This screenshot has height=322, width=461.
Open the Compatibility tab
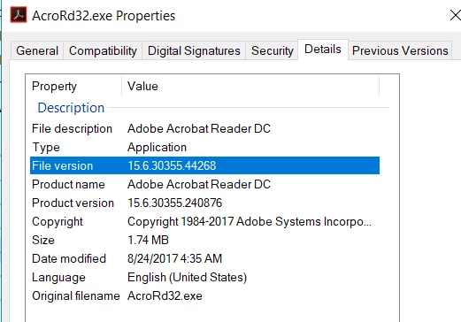[103, 50]
